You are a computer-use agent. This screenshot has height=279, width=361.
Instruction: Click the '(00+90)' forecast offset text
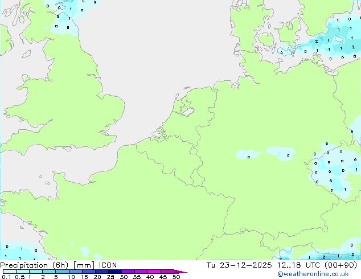pos(341,265)
